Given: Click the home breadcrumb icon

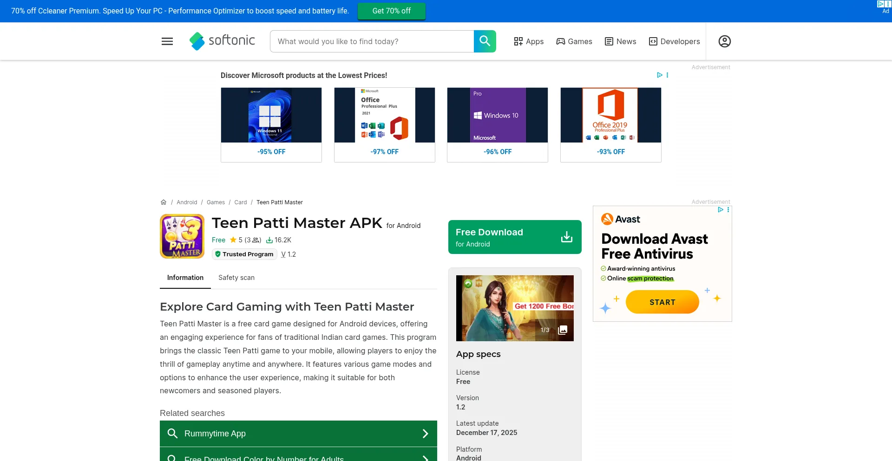Looking at the screenshot, I should click(163, 201).
